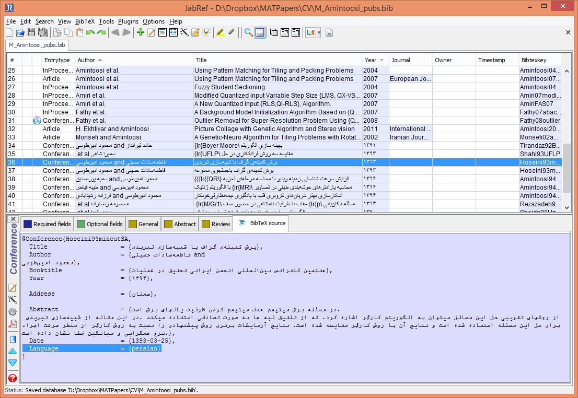Click the web link globe icon on row 31

pos(37,121)
